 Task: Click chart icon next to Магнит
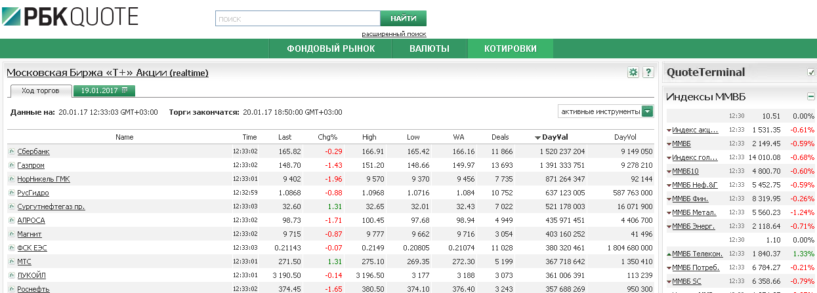pyautogui.click(x=11, y=234)
